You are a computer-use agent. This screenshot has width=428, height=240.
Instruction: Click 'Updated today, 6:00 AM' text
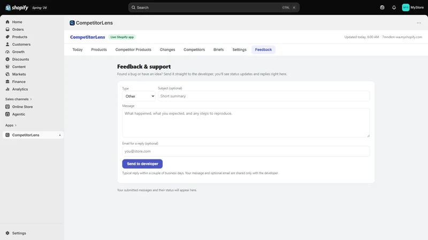[362, 37]
